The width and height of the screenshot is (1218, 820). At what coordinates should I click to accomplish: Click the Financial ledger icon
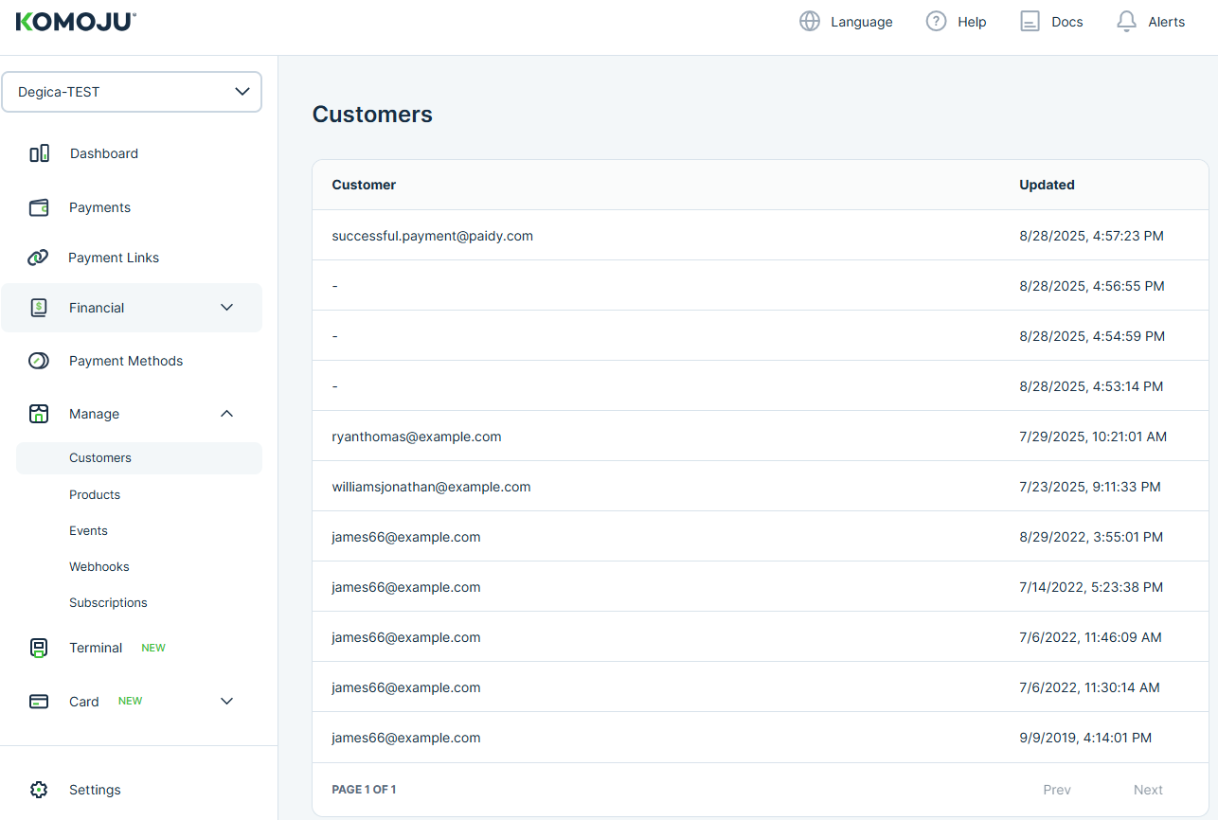(x=39, y=308)
